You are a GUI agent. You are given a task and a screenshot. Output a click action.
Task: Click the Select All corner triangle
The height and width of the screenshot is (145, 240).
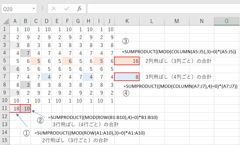pos(5,21)
